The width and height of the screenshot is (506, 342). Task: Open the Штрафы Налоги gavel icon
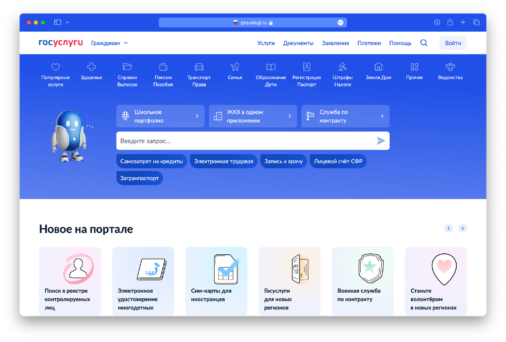click(343, 67)
